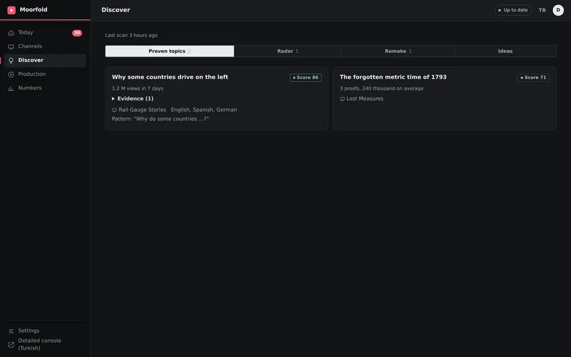
Task: Open Settings
Action: pyautogui.click(x=45, y=331)
